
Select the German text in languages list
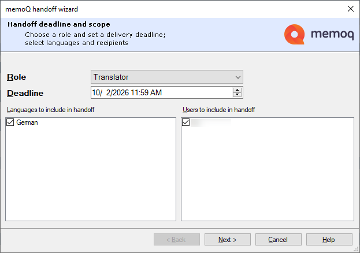(27, 122)
